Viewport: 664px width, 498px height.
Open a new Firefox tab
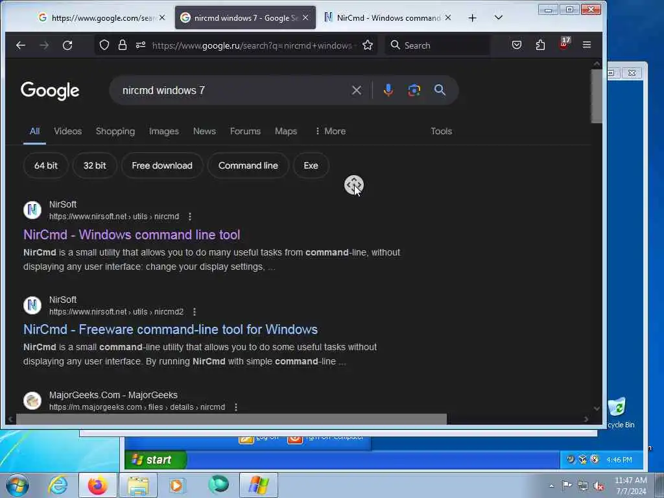point(473,18)
